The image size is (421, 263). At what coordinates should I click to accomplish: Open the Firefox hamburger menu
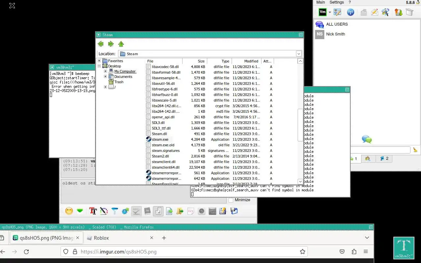pos(366,251)
